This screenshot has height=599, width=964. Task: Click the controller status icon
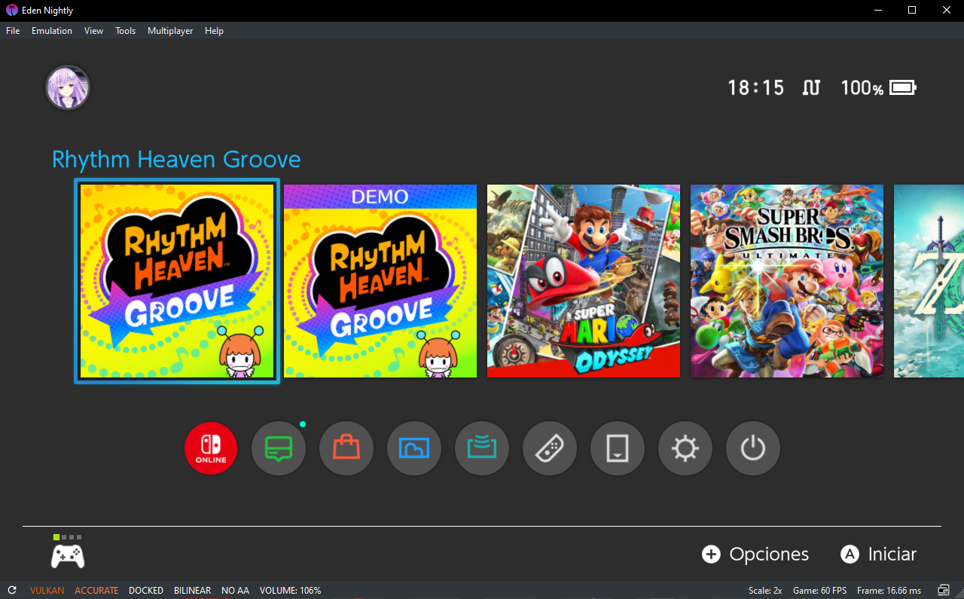[x=68, y=556]
